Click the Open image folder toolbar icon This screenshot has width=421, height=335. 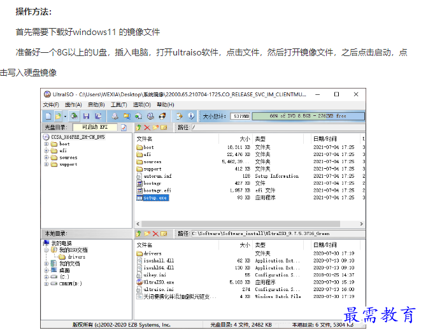pos(58,116)
